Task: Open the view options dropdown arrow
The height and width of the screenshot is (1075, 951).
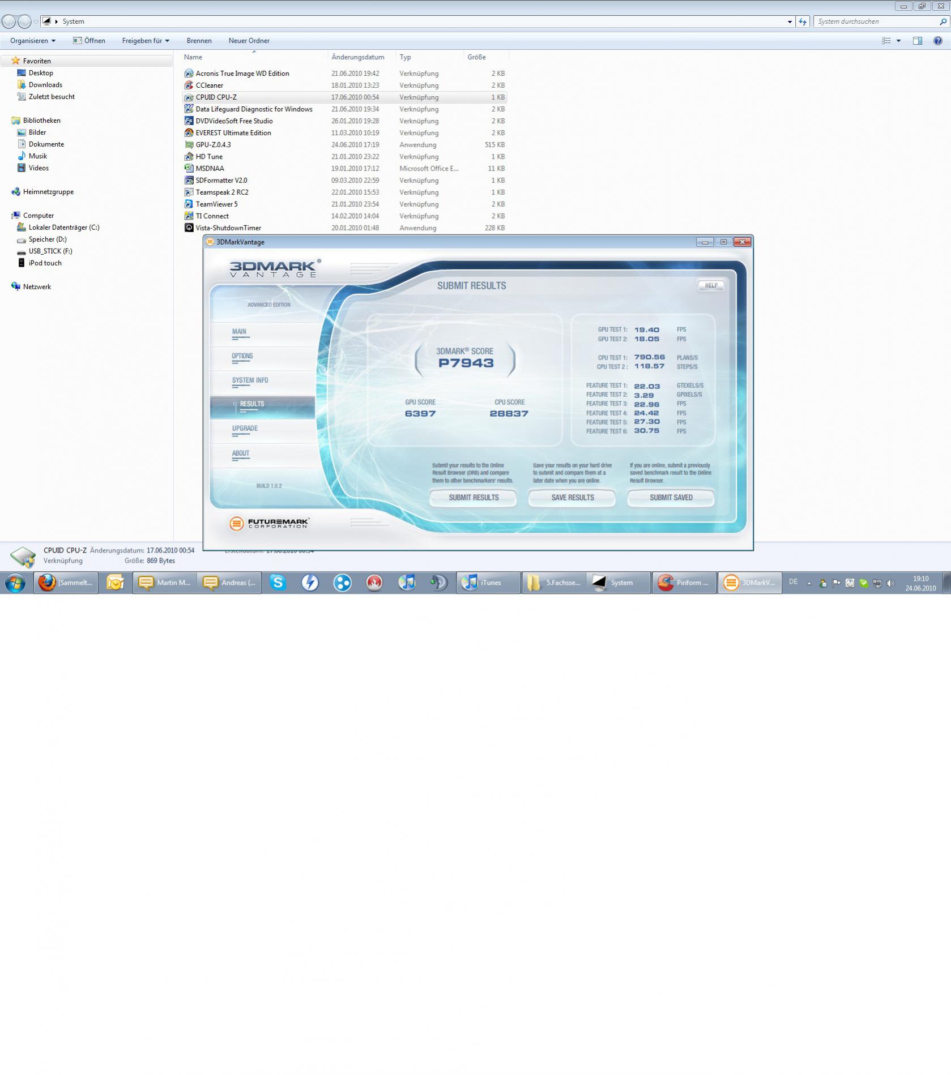Action: pyautogui.click(x=899, y=41)
